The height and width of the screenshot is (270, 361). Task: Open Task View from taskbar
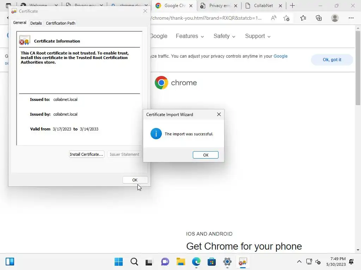pyautogui.click(x=149, y=262)
